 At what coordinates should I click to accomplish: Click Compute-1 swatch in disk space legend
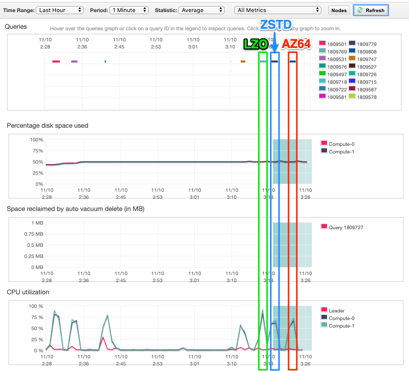tap(324, 151)
